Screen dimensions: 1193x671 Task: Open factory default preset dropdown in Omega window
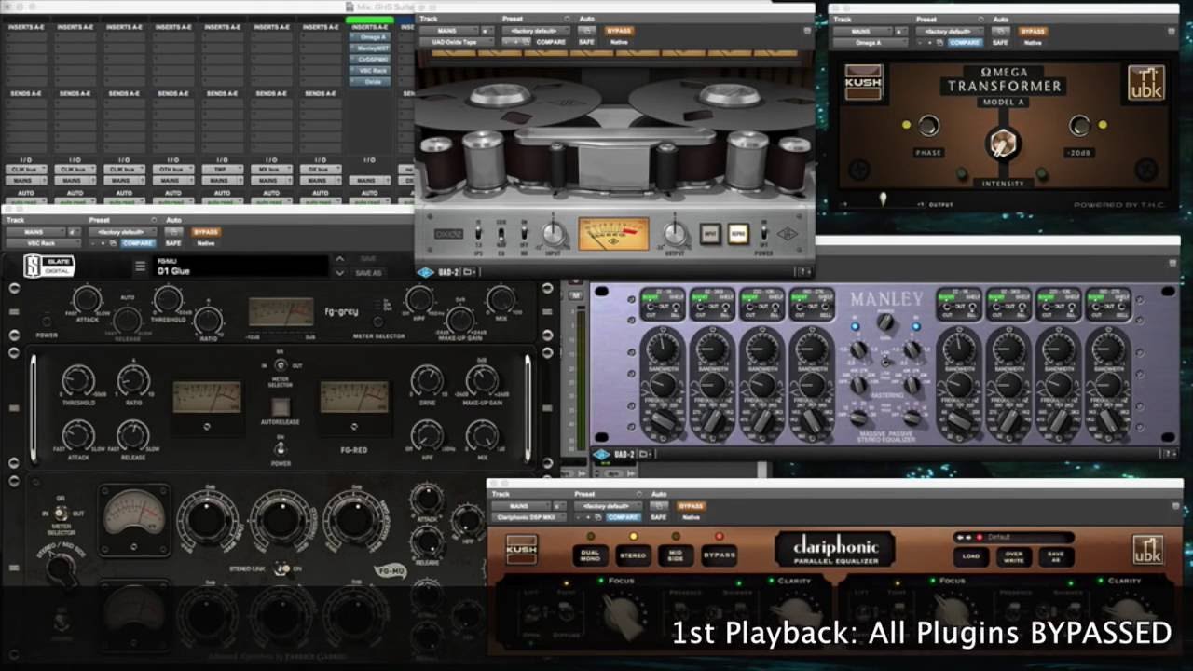point(949,31)
